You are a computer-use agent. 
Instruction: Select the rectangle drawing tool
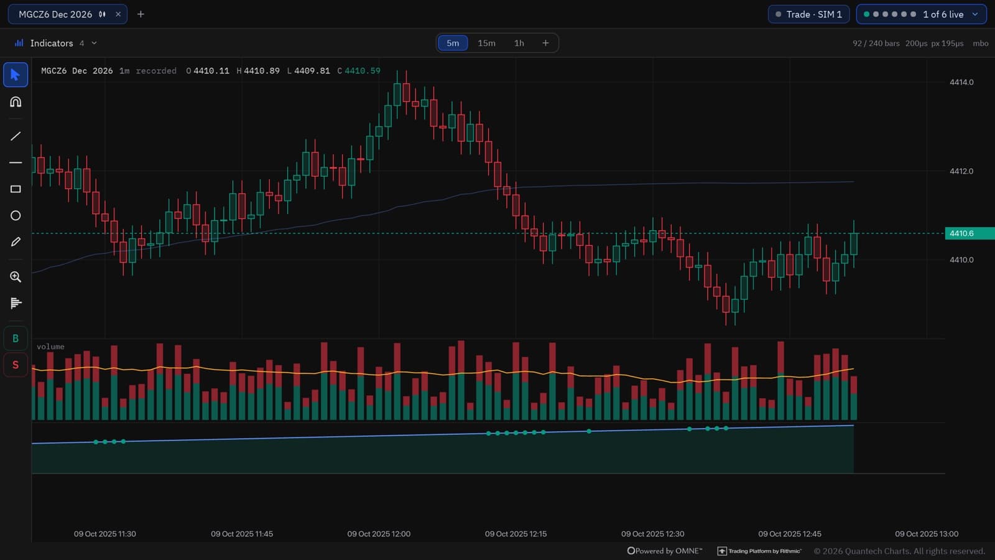[16, 189]
